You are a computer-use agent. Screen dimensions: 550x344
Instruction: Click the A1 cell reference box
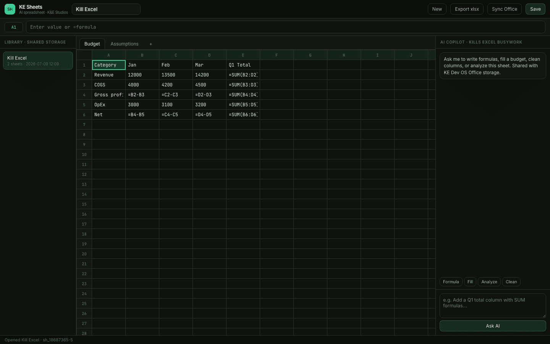click(x=14, y=27)
